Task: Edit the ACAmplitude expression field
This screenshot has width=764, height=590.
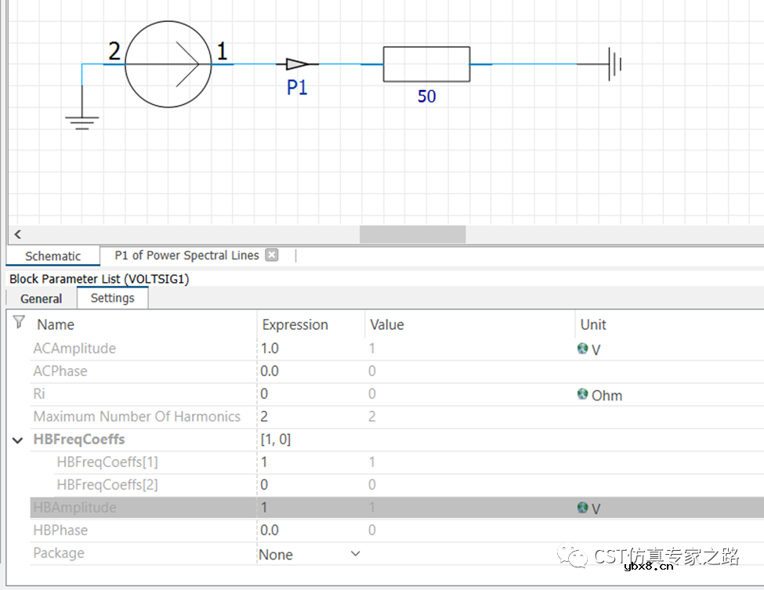Action: (x=310, y=349)
